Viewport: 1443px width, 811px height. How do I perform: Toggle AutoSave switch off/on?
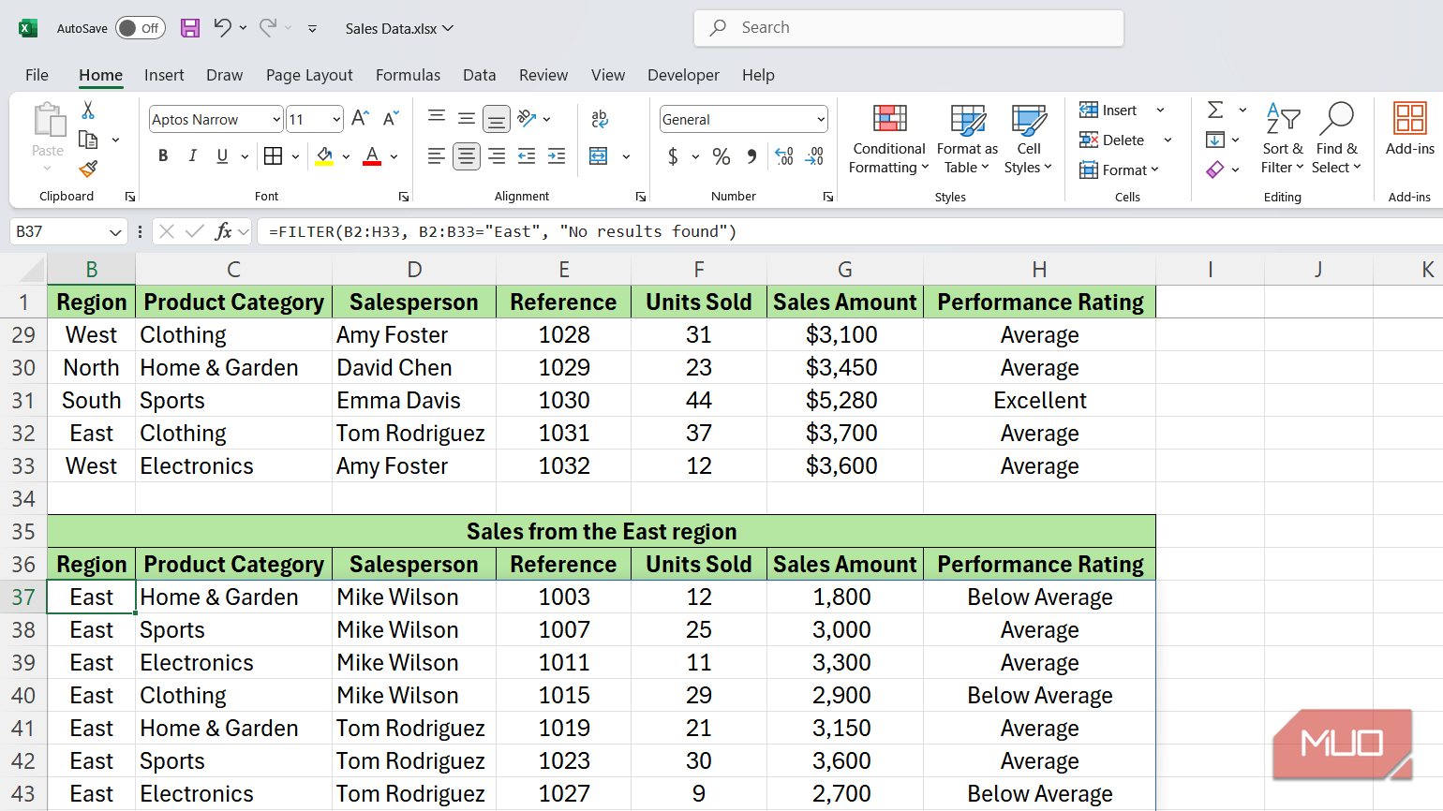141,28
